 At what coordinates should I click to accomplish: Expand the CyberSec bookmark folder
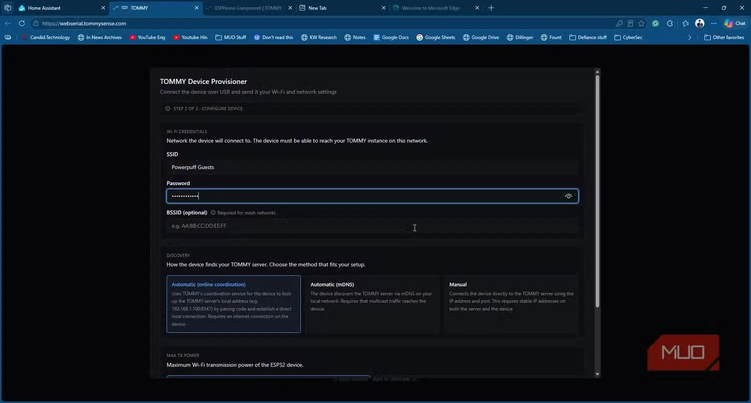click(628, 37)
